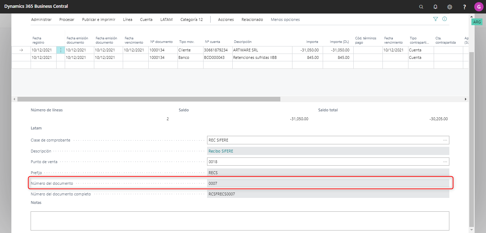Image resolution: width=486 pixels, height=233 pixels.
Task: Click the Nº cuenta column header
Action: (x=212, y=42)
